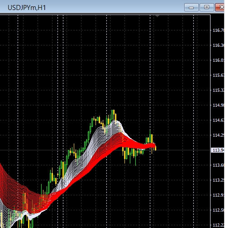Click the gray chart shift triangle marker
This screenshot has width=225, height=228.
tap(157, 16)
